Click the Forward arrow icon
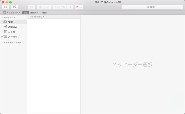This screenshot has width=185, height=114. (x=70, y=7)
